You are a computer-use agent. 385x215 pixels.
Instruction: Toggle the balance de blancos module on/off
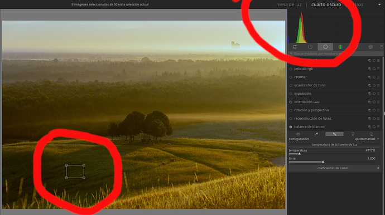pos(291,127)
